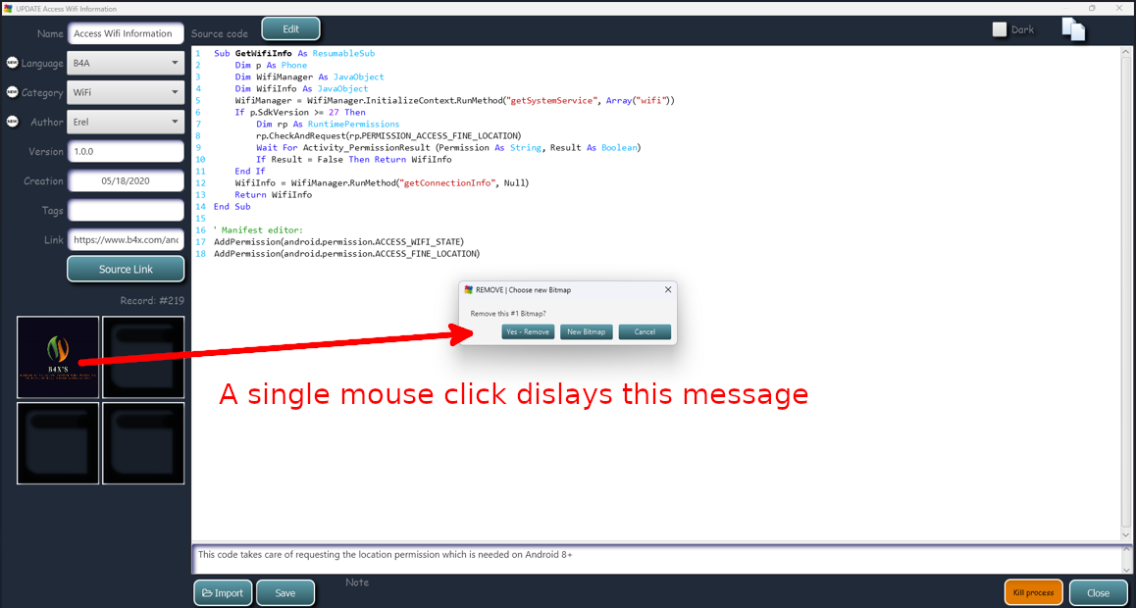The image size is (1136, 608).
Task: Click the orange Kill process button
Action: pyautogui.click(x=1034, y=592)
